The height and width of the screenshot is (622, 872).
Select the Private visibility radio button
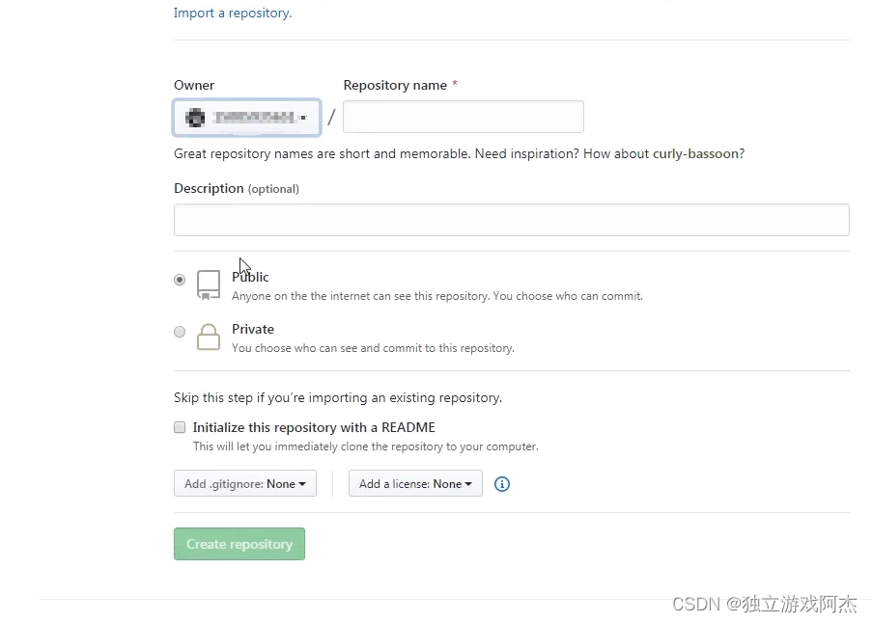point(180,331)
